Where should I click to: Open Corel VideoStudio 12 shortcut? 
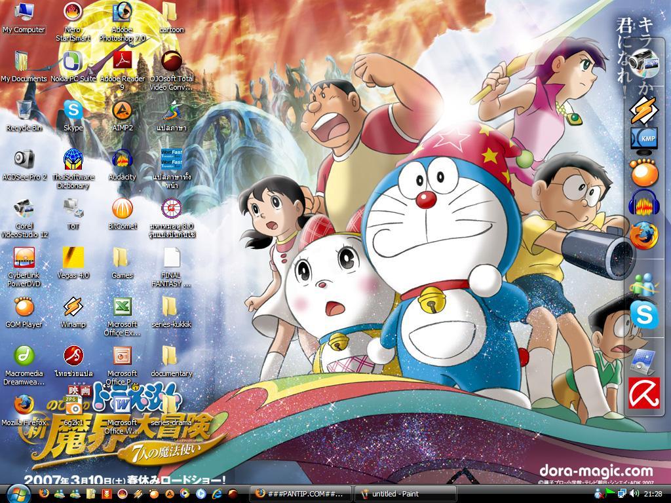point(24,219)
